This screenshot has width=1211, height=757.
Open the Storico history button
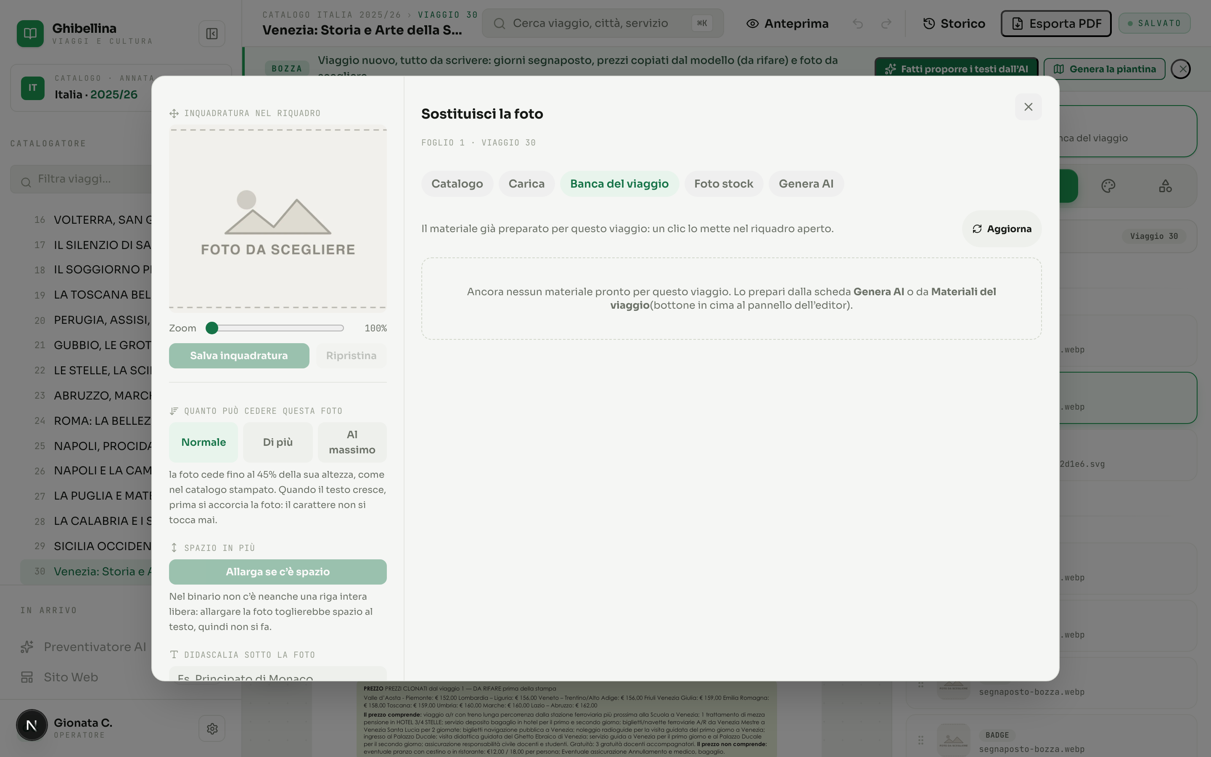tap(954, 24)
